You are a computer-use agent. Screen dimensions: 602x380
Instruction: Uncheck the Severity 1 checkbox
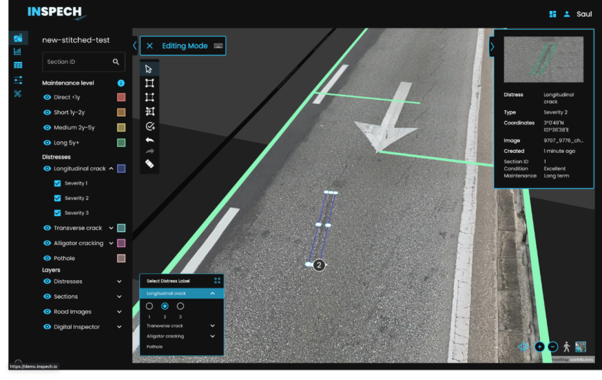[x=58, y=184]
